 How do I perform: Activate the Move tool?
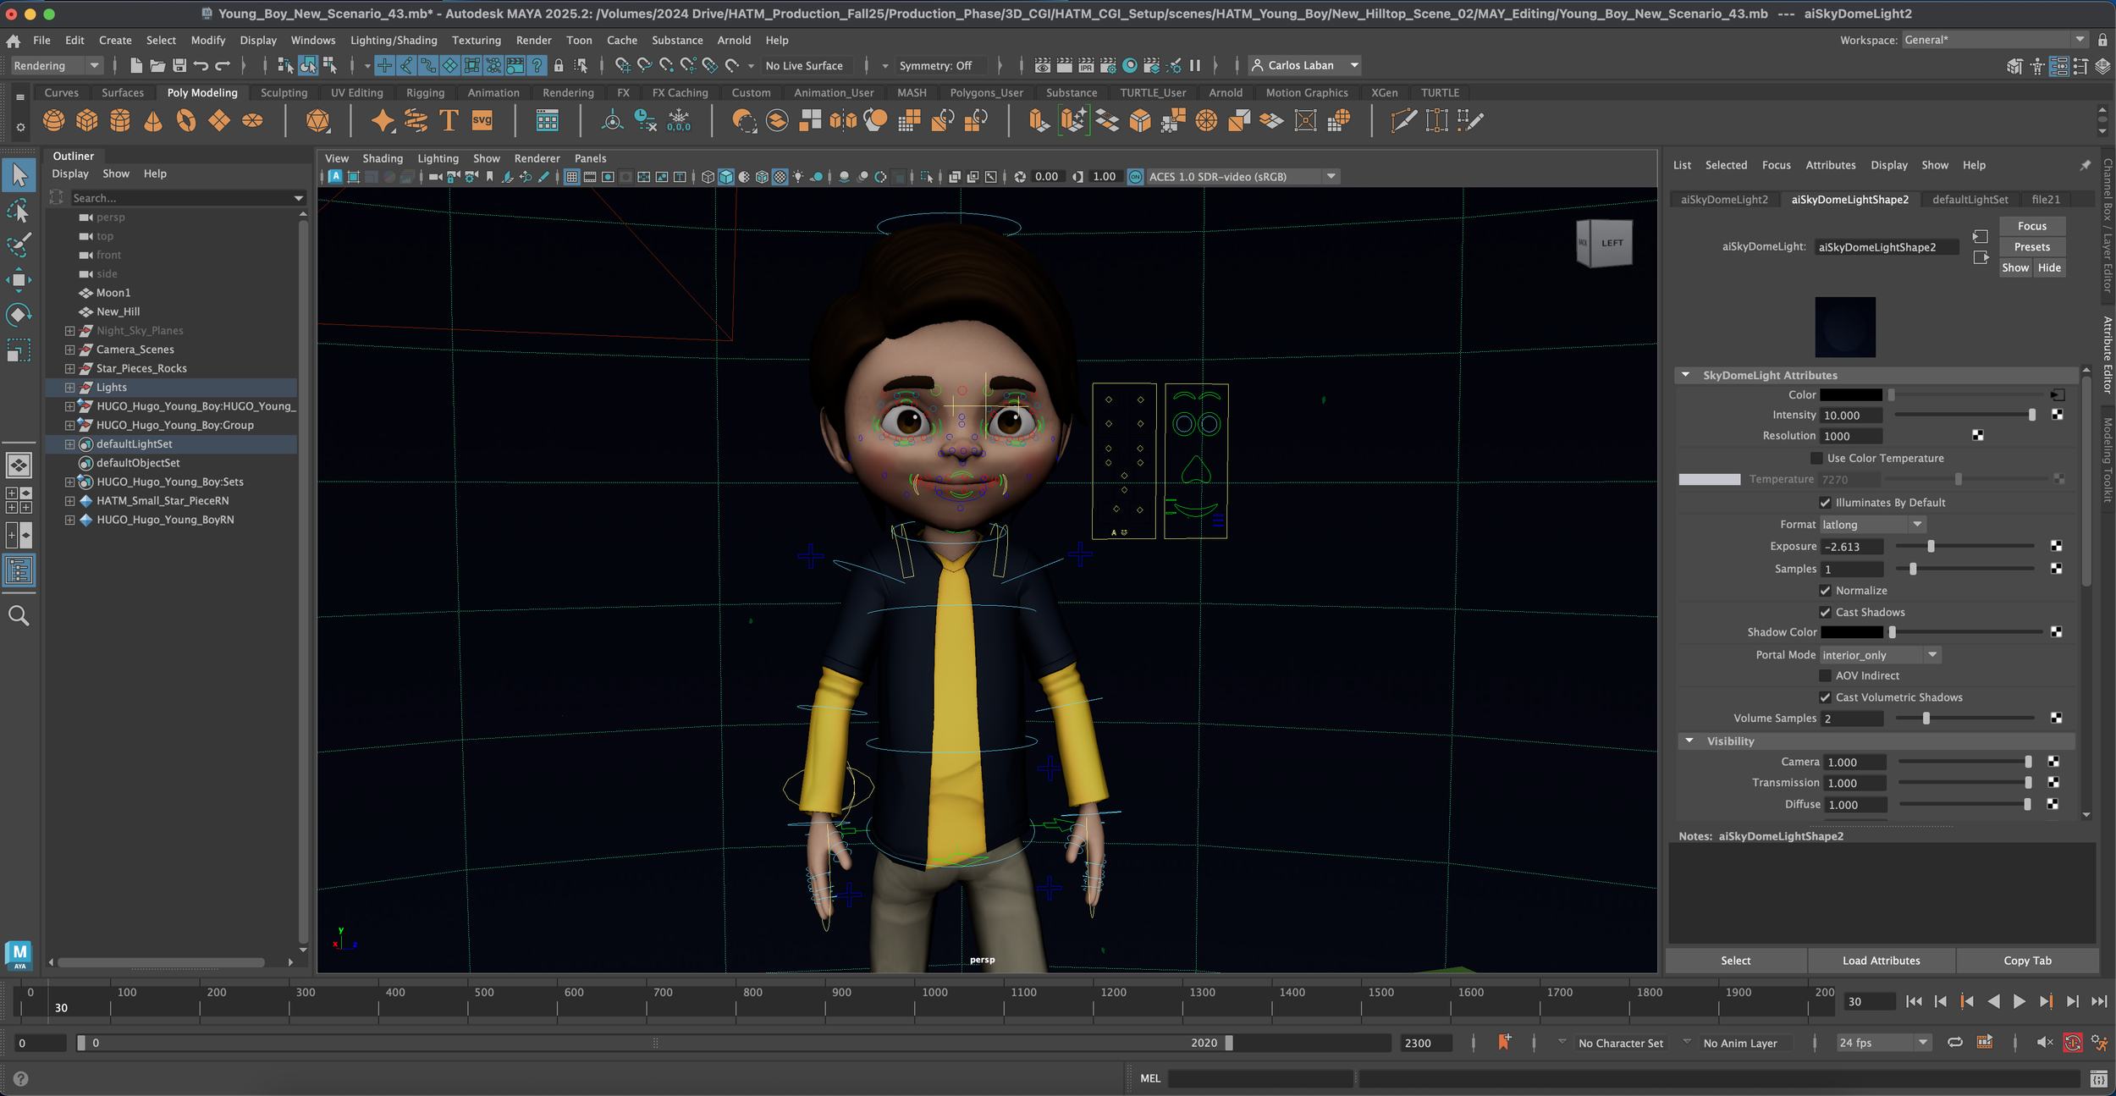pos(19,280)
